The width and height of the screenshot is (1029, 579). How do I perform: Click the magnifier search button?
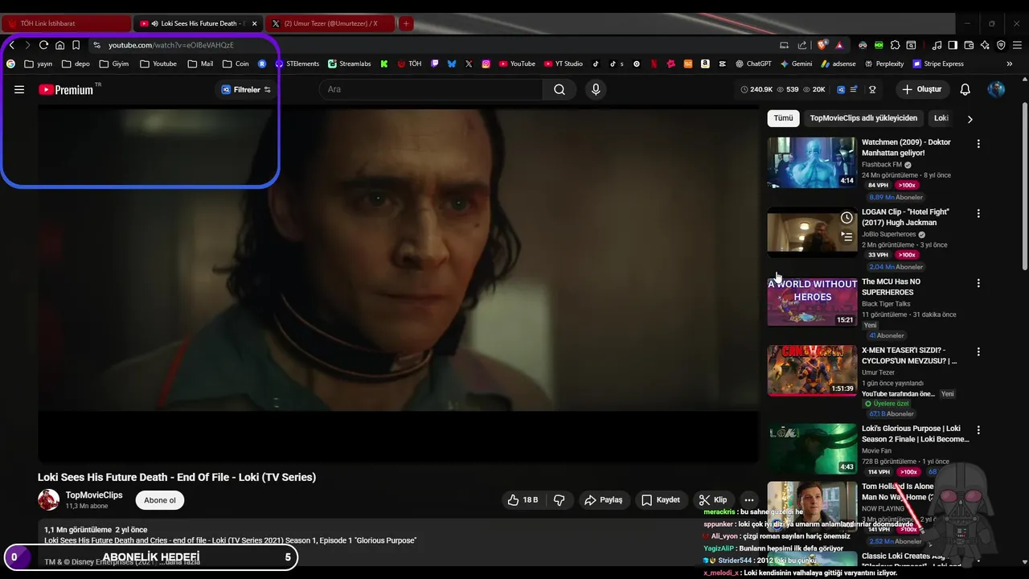560,89
